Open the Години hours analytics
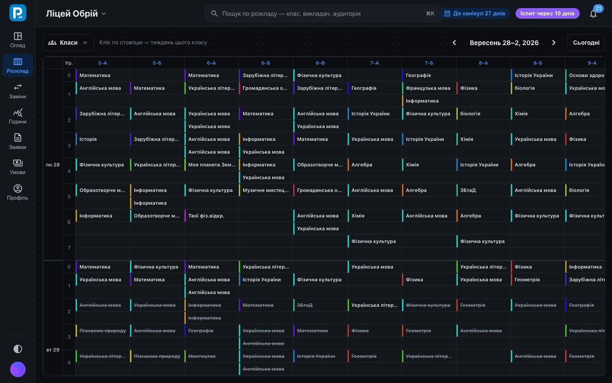612x383 pixels. coord(18,116)
